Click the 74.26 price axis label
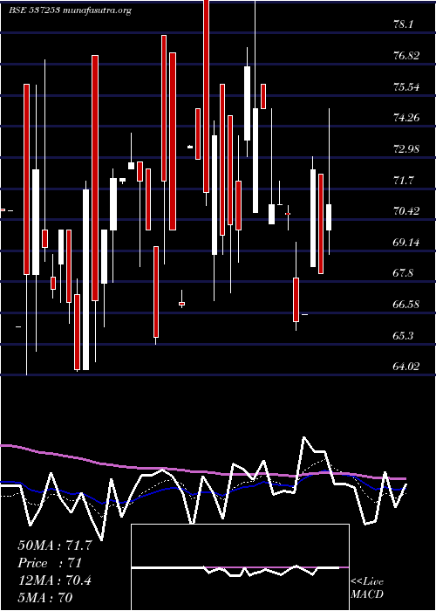This screenshot has width=436, height=611. [x=406, y=118]
